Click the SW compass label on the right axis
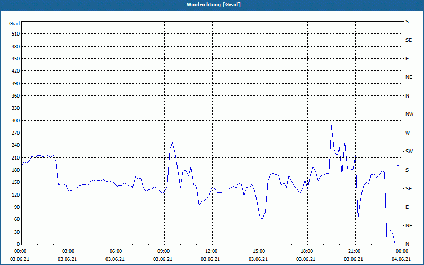Screen dimensions: 424x265 click(x=409, y=152)
